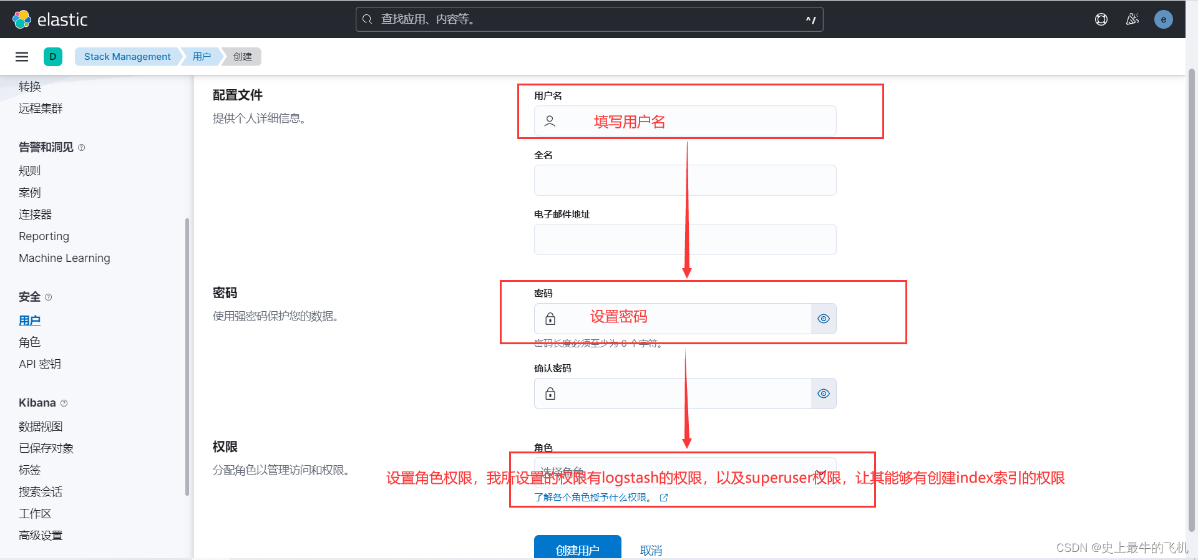Viewport: 1198px width, 560px height.
Task: Open 转换 in sidebar
Action: pyautogui.click(x=30, y=87)
